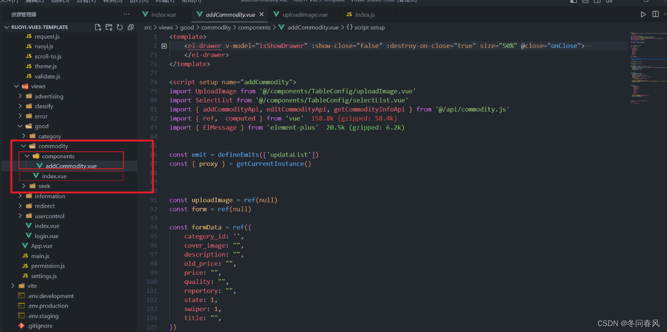Fold the el-drawer template block at line 2
Viewport: 667px width, 332px height.
pos(164,46)
